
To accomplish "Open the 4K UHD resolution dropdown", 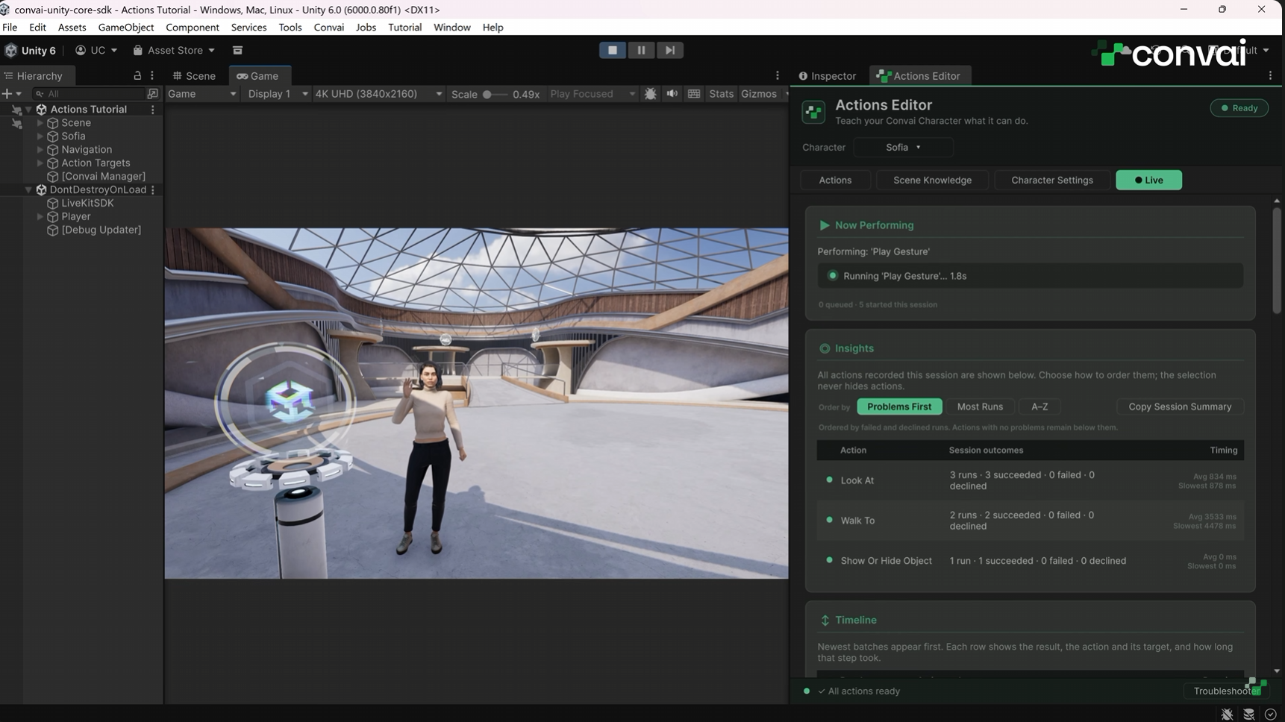I will point(378,94).
